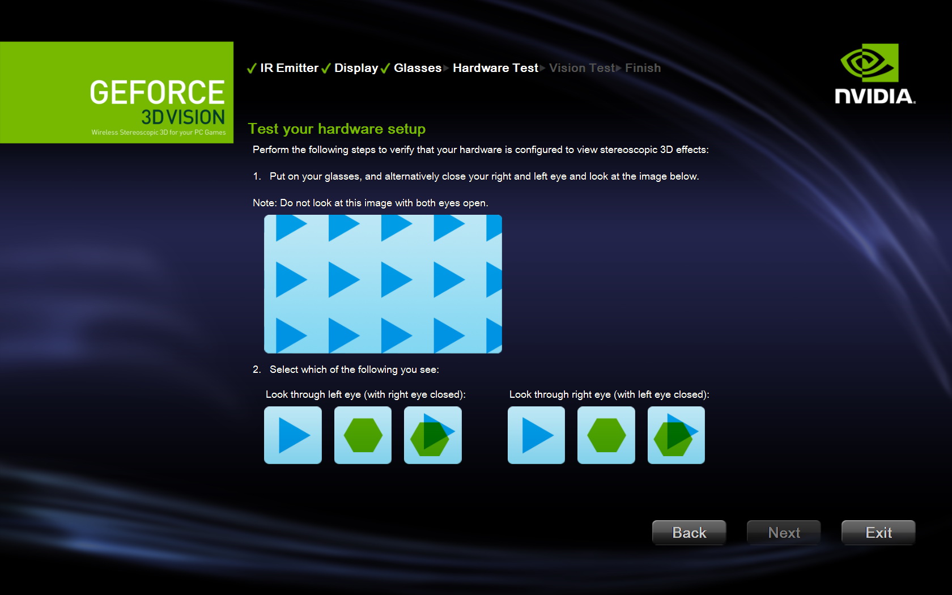The width and height of the screenshot is (952, 595).
Task: Click the stereoscopic triangle pattern test image
Action: pos(383,284)
